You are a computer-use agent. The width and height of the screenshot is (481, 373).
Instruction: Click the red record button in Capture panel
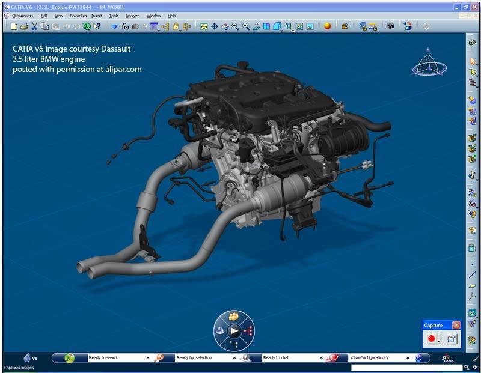tap(432, 338)
